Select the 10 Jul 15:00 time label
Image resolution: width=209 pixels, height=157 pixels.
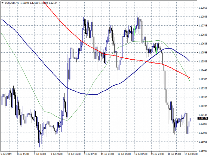click(x=74, y=154)
